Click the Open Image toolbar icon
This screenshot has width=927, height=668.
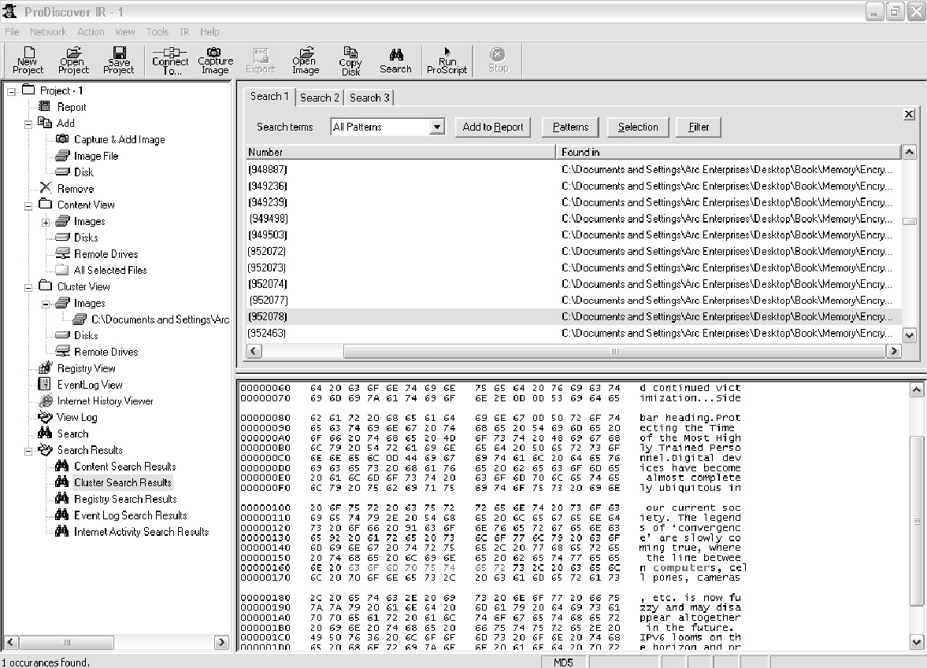point(305,61)
